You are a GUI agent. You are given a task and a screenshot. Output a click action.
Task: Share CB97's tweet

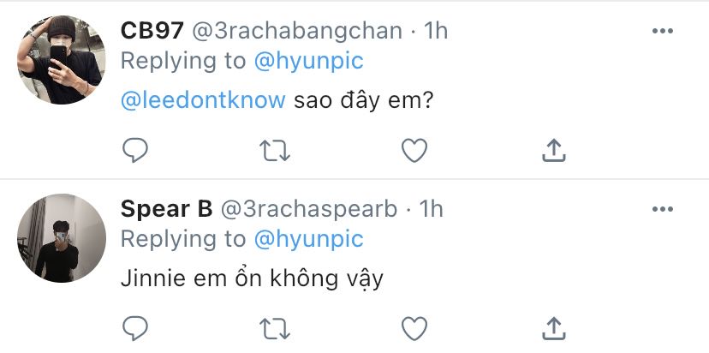[x=554, y=151]
